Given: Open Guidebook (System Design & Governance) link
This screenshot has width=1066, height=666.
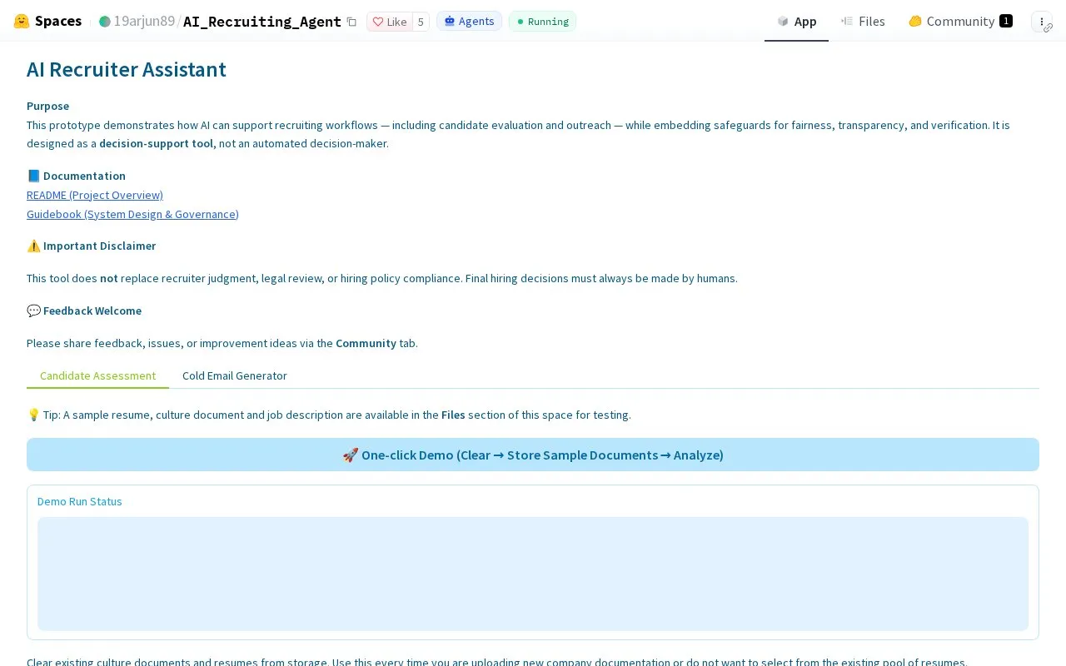Looking at the screenshot, I should click(132, 214).
